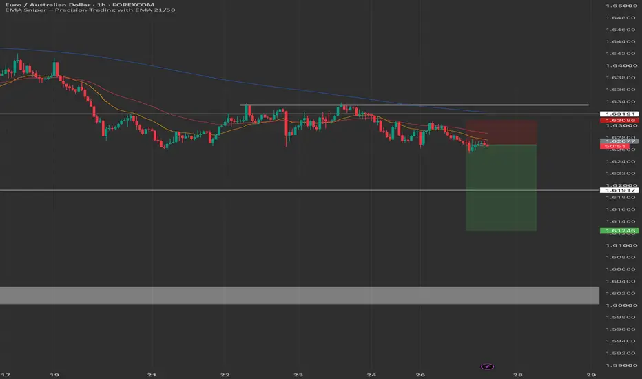The height and width of the screenshot is (379, 642).
Task: Click the 1.59200 price axis label
Action: [x=621, y=354]
